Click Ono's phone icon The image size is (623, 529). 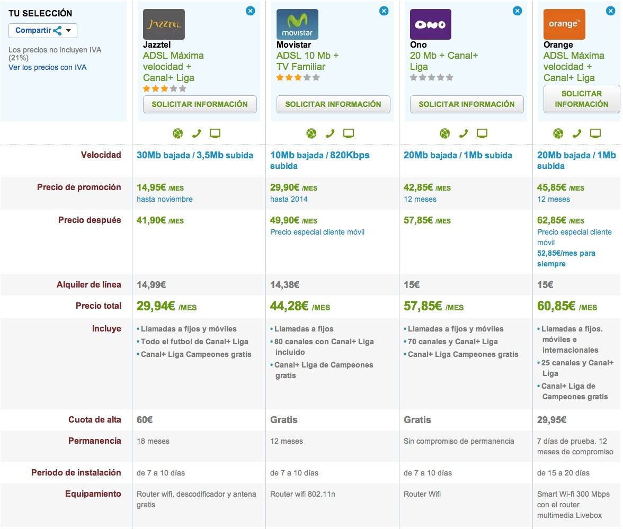tap(463, 133)
